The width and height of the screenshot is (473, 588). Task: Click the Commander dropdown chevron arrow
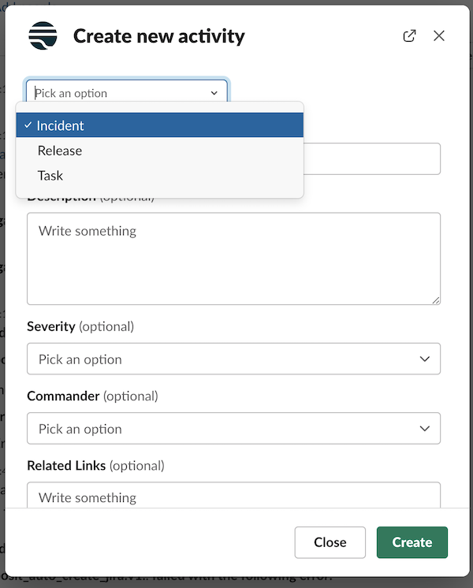(x=425, y=429)
